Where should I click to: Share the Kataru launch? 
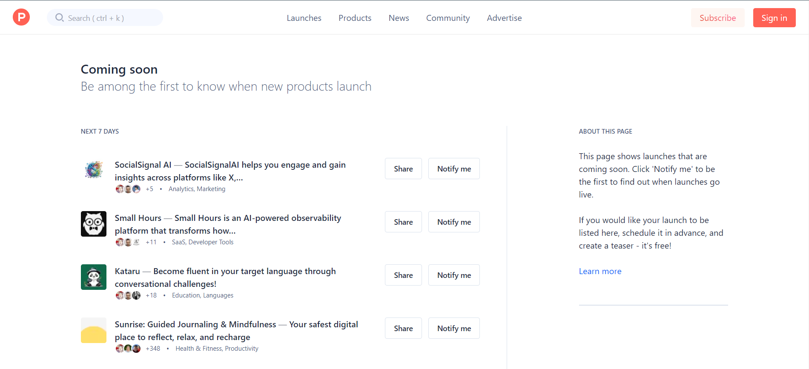coord(403,275)
